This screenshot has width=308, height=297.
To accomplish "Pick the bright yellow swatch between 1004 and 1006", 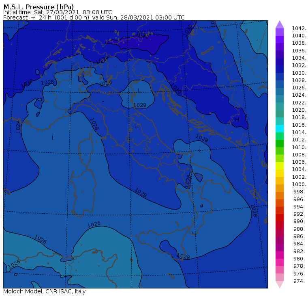I will point(280,166).
